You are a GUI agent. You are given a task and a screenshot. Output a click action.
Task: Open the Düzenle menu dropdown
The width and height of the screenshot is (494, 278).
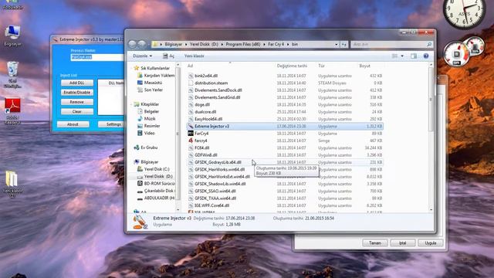(142, 56)
